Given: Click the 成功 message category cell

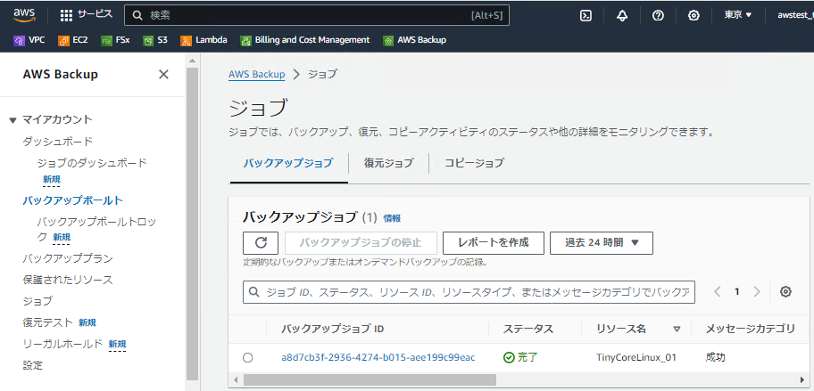Looking at the screenshot, I should tap(715, 358).
